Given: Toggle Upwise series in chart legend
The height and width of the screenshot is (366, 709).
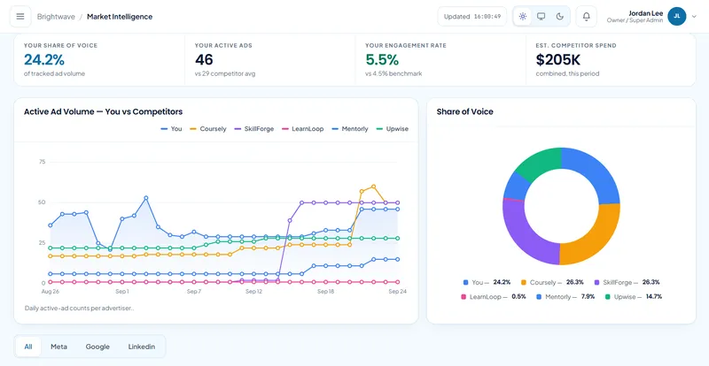Looking at the screenshot, I should [x=392, y=129].
